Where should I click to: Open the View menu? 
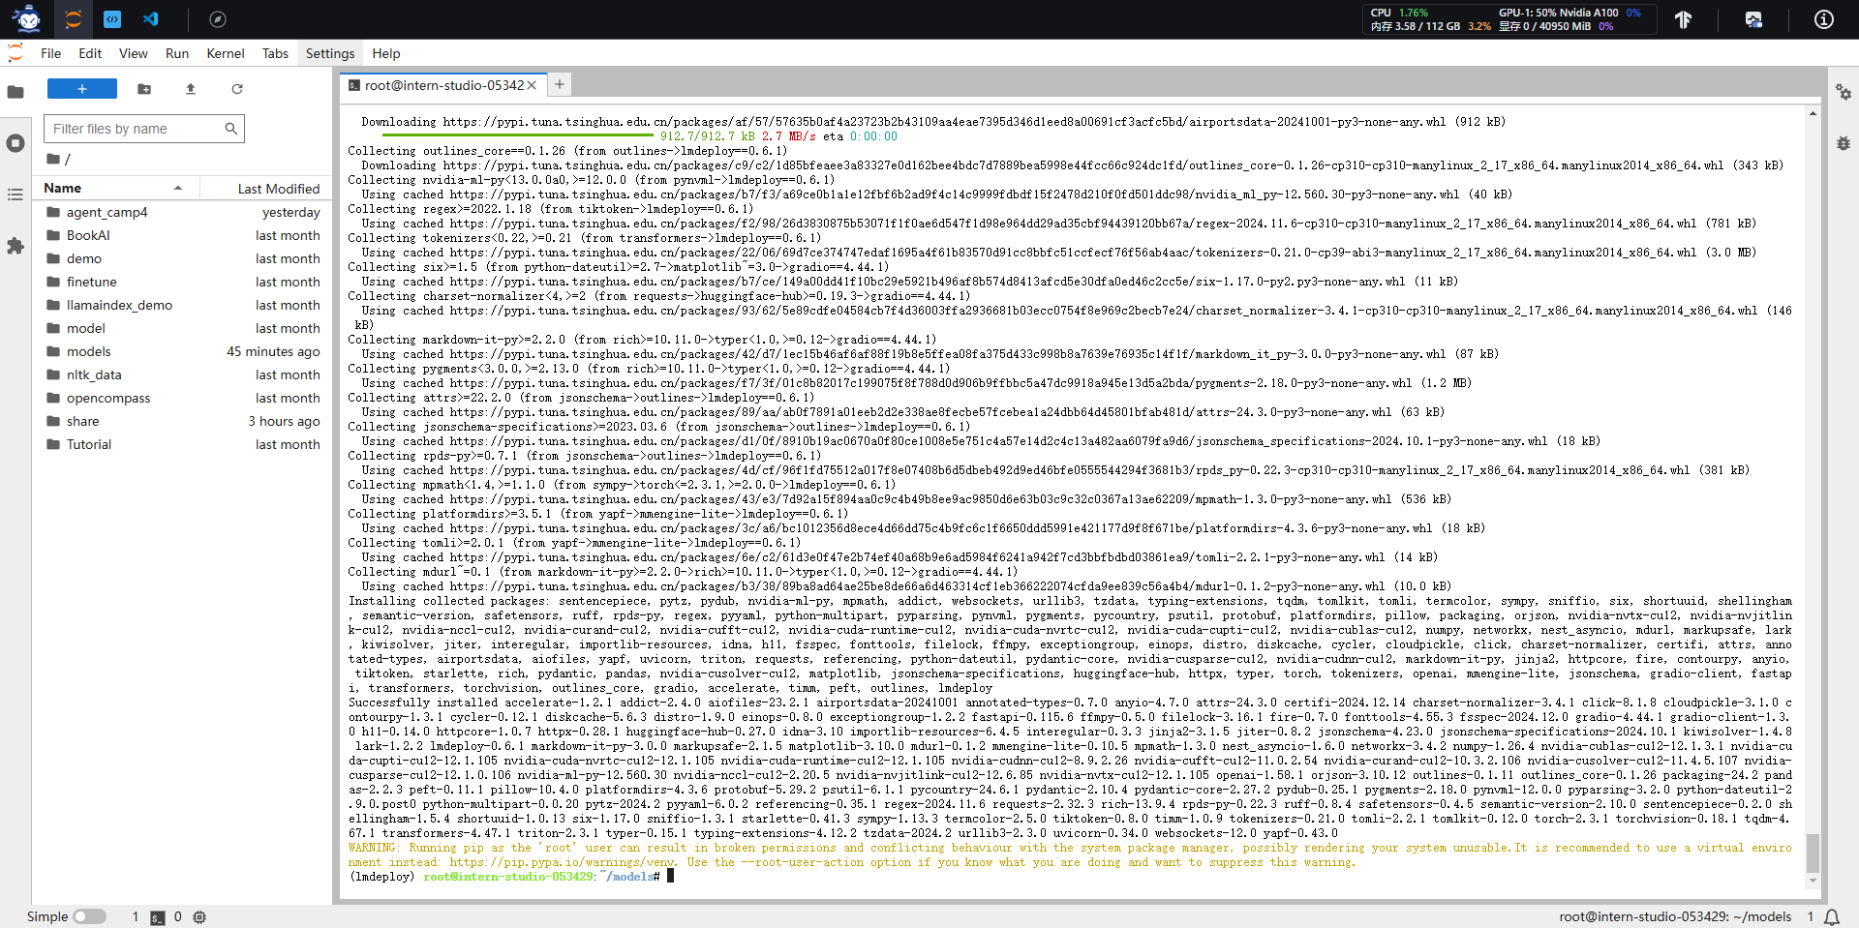134,53
